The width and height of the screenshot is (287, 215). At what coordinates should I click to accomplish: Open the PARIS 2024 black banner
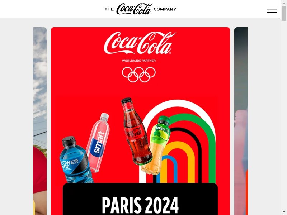click(x=140, y=199)
